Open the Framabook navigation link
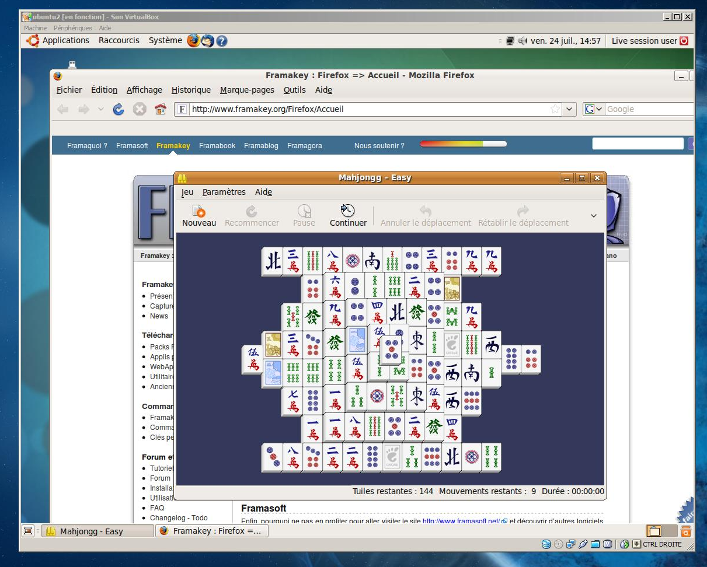The image size is (707, 567). point(217,146)
